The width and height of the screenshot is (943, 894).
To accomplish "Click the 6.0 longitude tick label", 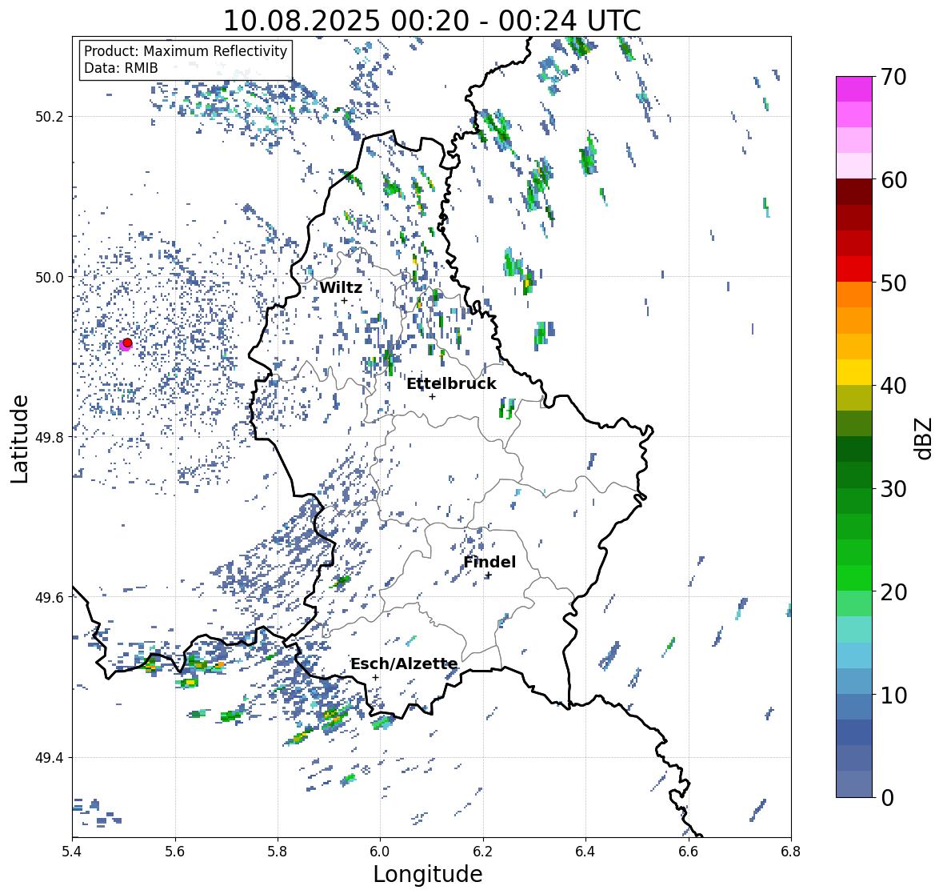I will pyautogui.click(x=380, y=851).
